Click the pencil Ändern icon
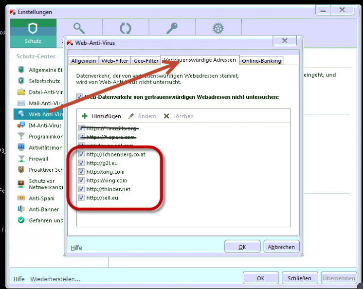Screen dimensions: 363x289 [x=131, y=116]
